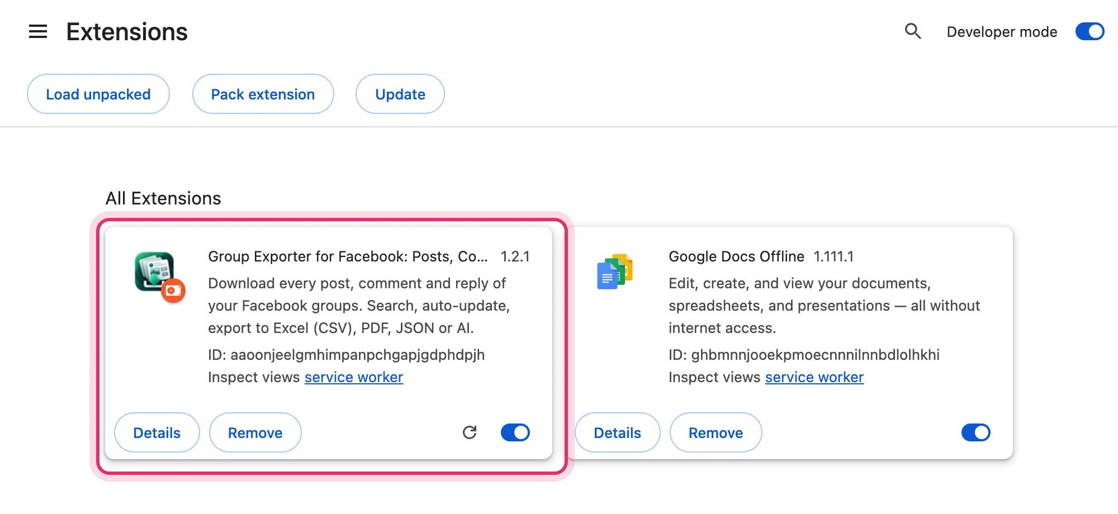
Task: Click the All Extensions heading
Action: click(x=163, y=198)
